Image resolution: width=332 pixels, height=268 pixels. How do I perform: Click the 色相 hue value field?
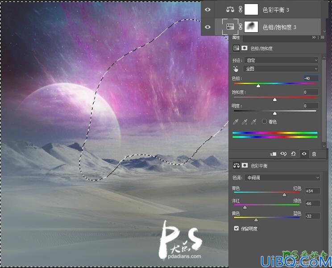311,78
